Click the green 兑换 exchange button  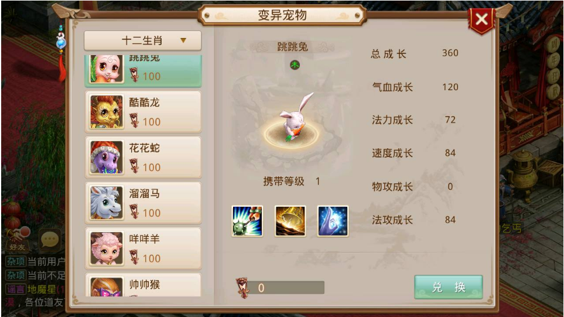point(448,287)
